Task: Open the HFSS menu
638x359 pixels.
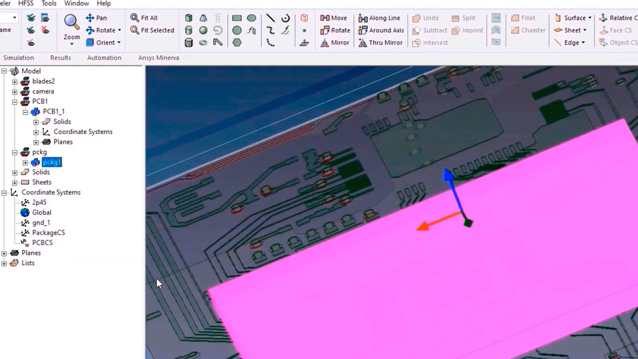Action: [x=25, y=3]
